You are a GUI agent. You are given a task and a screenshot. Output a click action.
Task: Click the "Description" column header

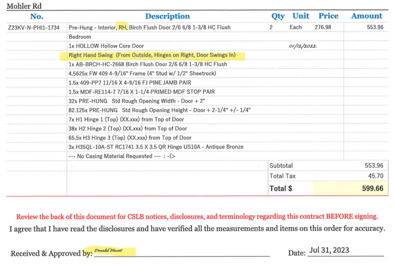[167, 16]
